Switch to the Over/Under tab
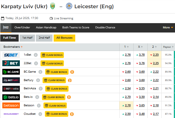Viewport: 175px width, 118px height. (x=22, y=28)
